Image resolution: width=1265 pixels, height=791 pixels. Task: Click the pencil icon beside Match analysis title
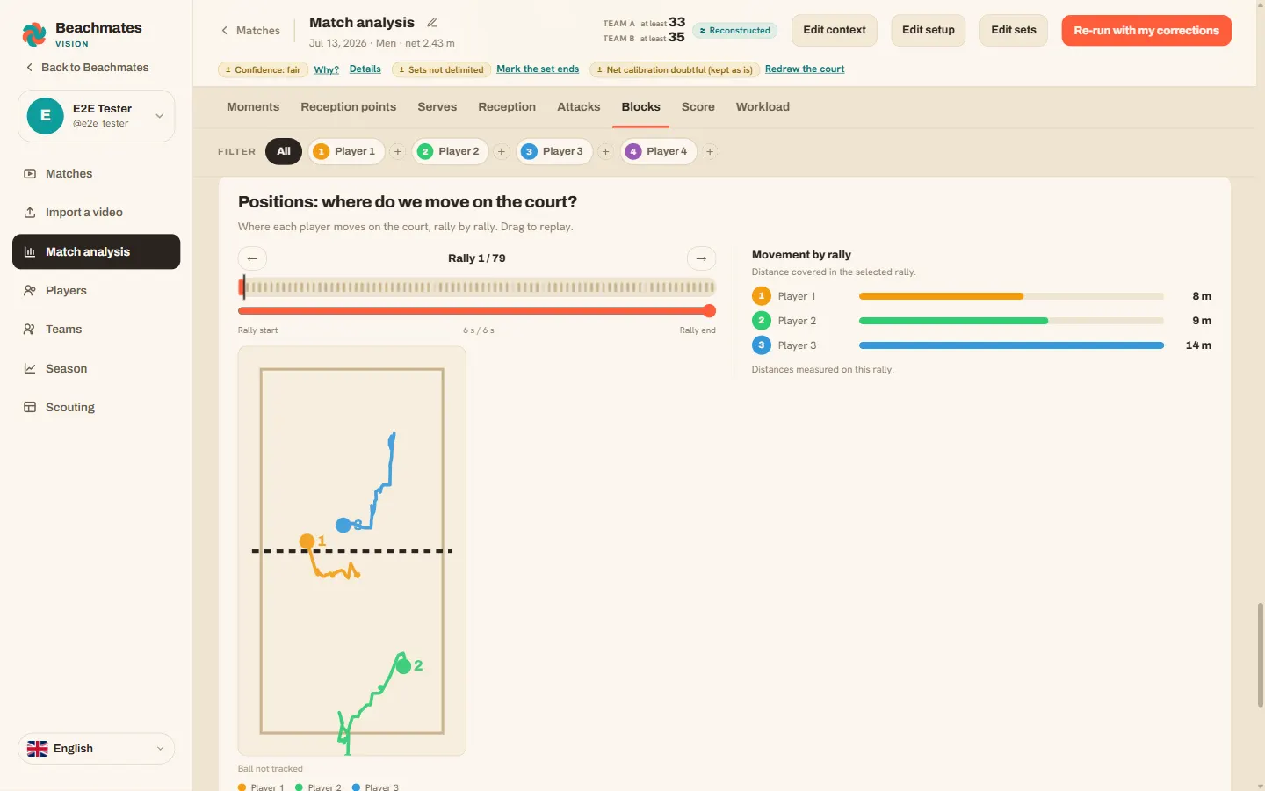coord(431,23)
